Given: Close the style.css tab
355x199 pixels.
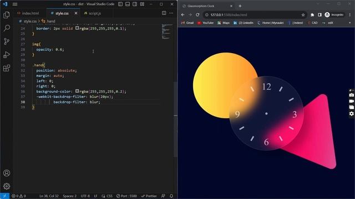Looking at the screenshot, I should (76, 13).
